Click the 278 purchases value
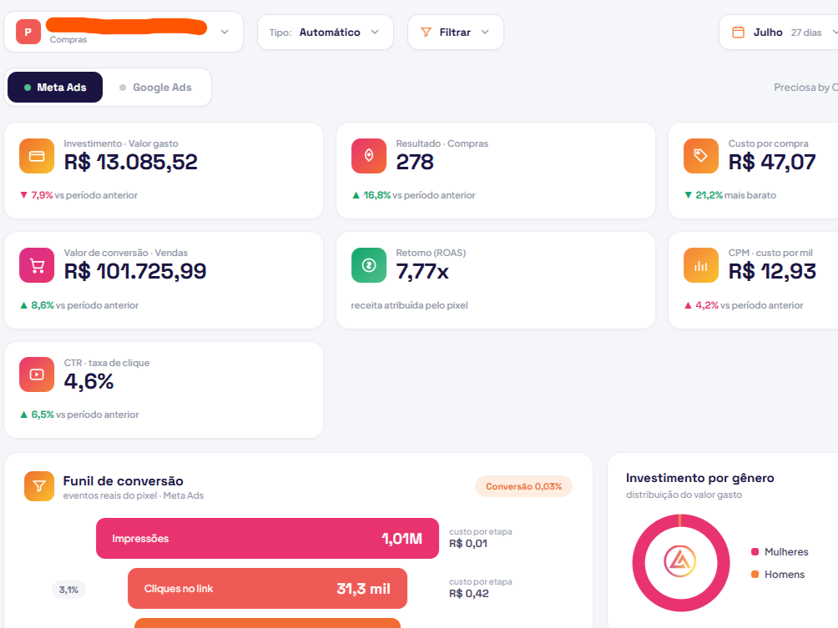 point(415,163)
